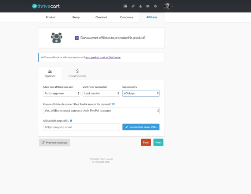Screen dimensions: 251x194
Task: Switch to the Product tab
Action: (x=51, y=17)
